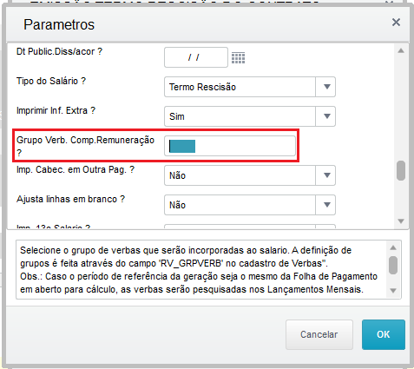
Task: Click the Cancelar button
Action: tap(319, 334)
